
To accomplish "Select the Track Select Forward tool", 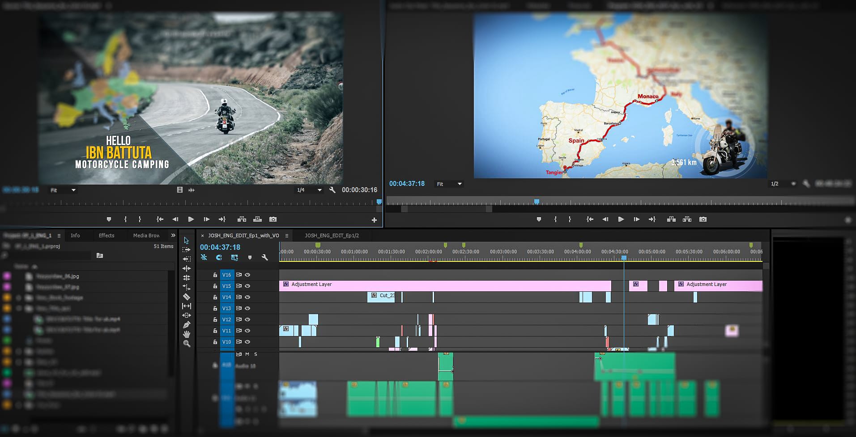I will pos(187,250).
